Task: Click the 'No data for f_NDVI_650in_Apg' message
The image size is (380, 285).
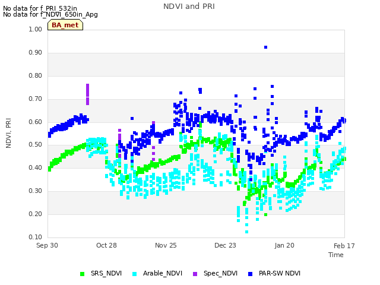Action: tap(50, 14)
